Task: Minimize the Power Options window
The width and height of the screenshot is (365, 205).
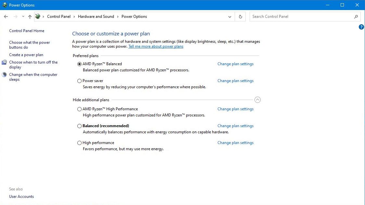Action: [328, 5]
